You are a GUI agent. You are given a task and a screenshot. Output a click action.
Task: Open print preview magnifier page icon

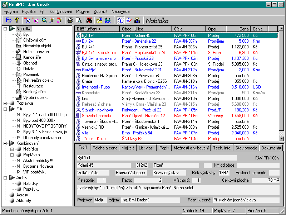point(78,20)
